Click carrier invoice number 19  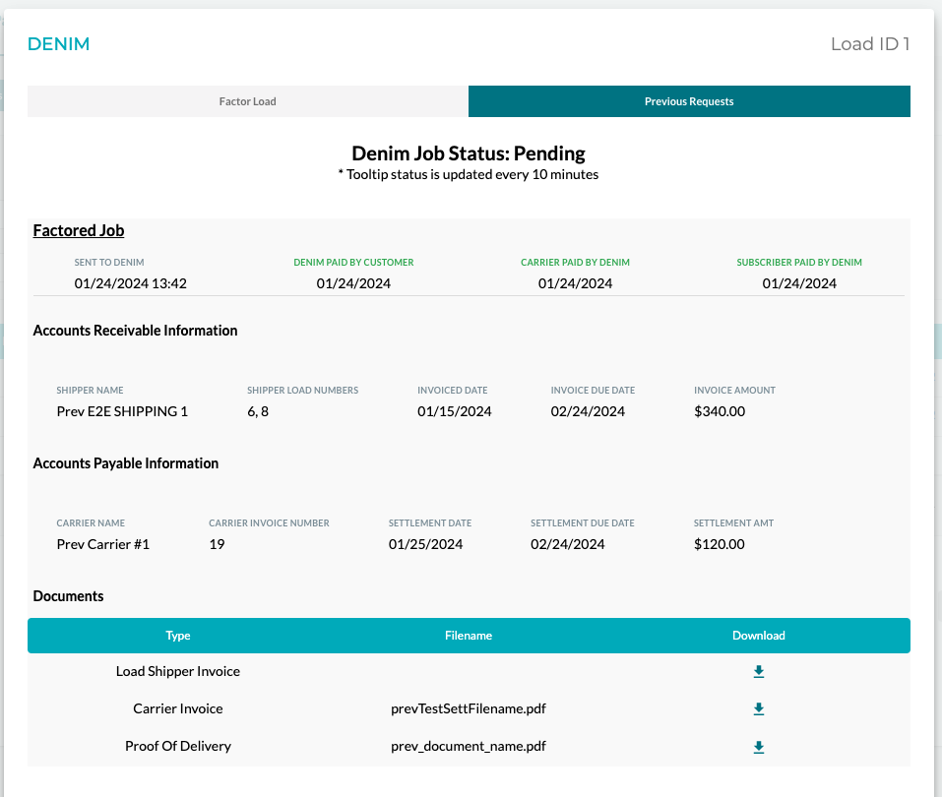[217, 544]
